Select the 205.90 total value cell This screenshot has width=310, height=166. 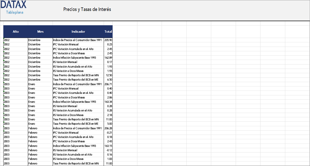[108, 40]
